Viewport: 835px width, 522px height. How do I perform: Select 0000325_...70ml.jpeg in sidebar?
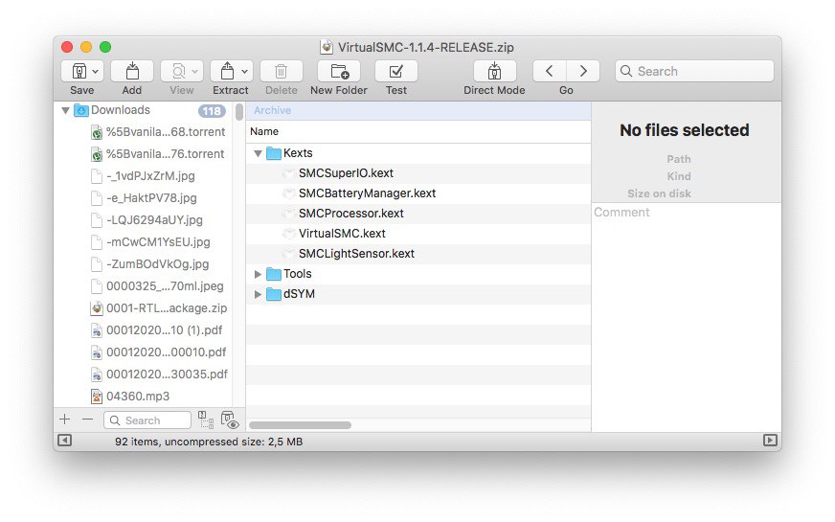click(157, 286)
